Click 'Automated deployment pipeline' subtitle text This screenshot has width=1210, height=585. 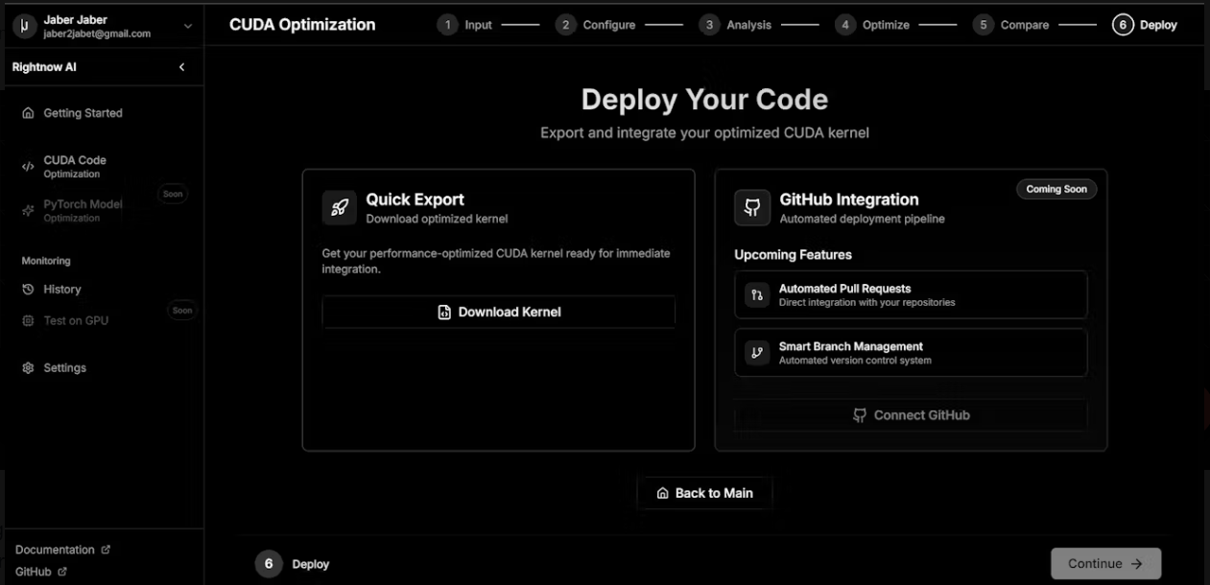pos(862,219)
